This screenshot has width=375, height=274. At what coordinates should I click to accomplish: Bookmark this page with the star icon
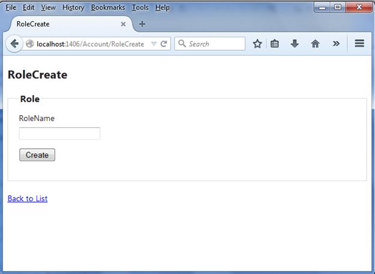(257, 44)
